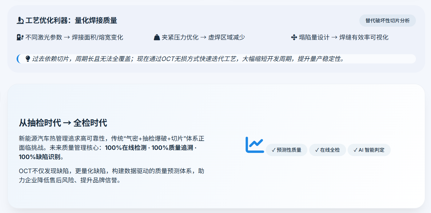Click the microscope icon beside 工艺优化利器 heading
The height and width of the screenshot is (213, 431).
(20, 21)
